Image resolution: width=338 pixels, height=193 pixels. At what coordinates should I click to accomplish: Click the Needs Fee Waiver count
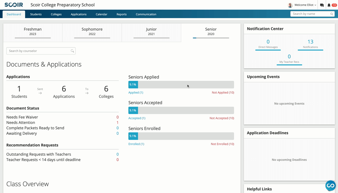coord(117,117)
